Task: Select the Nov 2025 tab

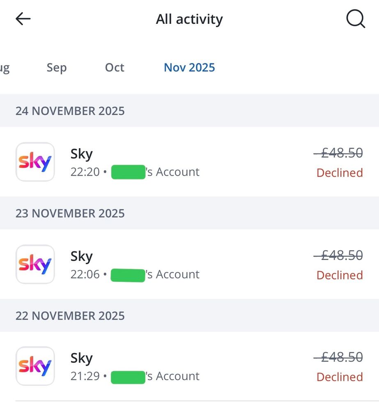Action: tap(189, 67)
